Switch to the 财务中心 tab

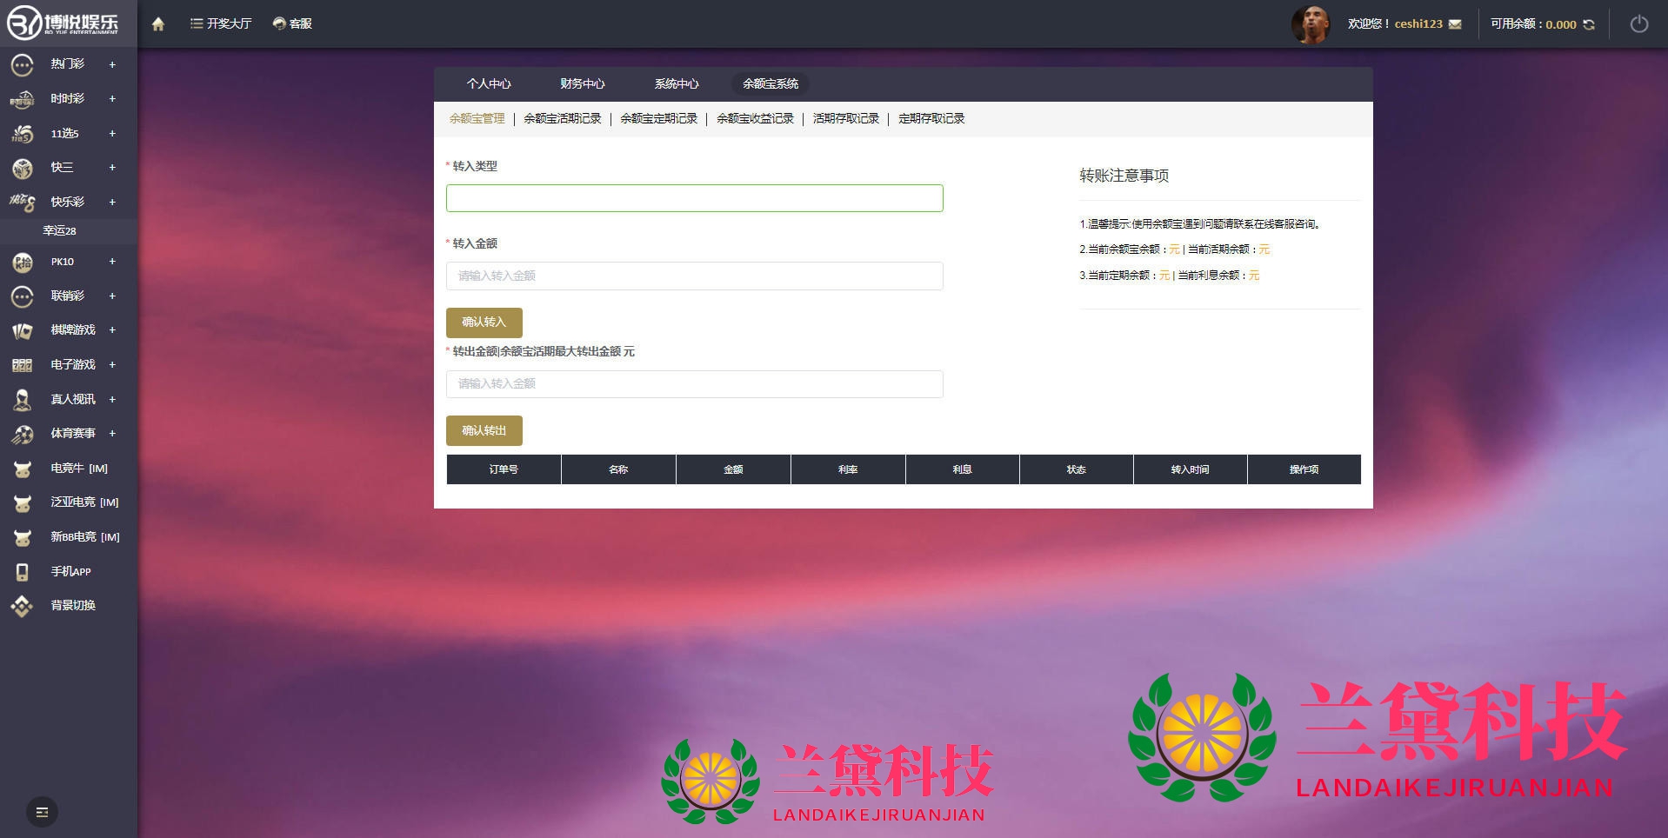(582, 83)
